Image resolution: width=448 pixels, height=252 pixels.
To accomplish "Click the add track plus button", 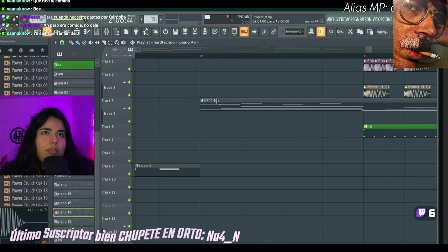I will pyautogui.click(x=106, y=55).
